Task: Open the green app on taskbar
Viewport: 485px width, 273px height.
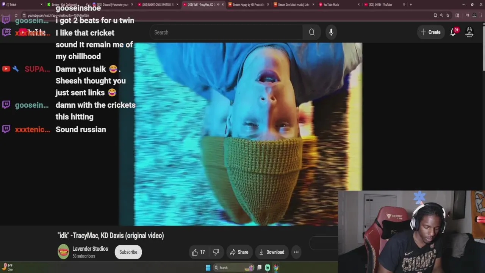Action: pos(268,268)
